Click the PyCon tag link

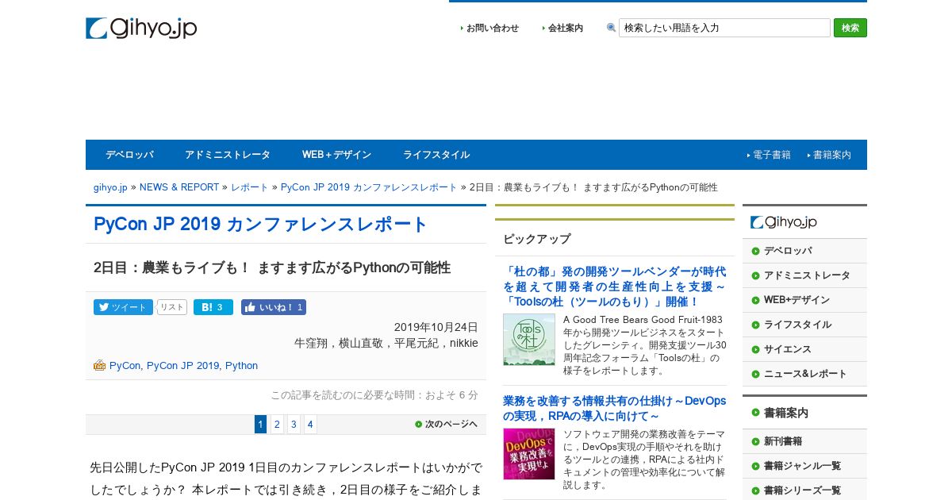pyautogui.click(x=125, y=366)
